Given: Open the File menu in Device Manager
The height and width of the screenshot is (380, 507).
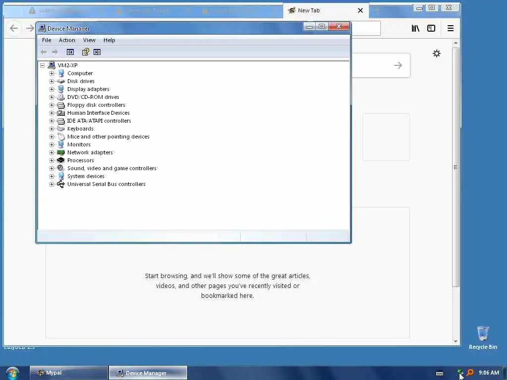Looking at the screenshot, I should [47, 40].
